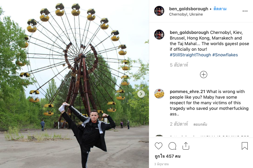Like the post with the heart icon
253x168 pixels.
[x=159, y=146]
